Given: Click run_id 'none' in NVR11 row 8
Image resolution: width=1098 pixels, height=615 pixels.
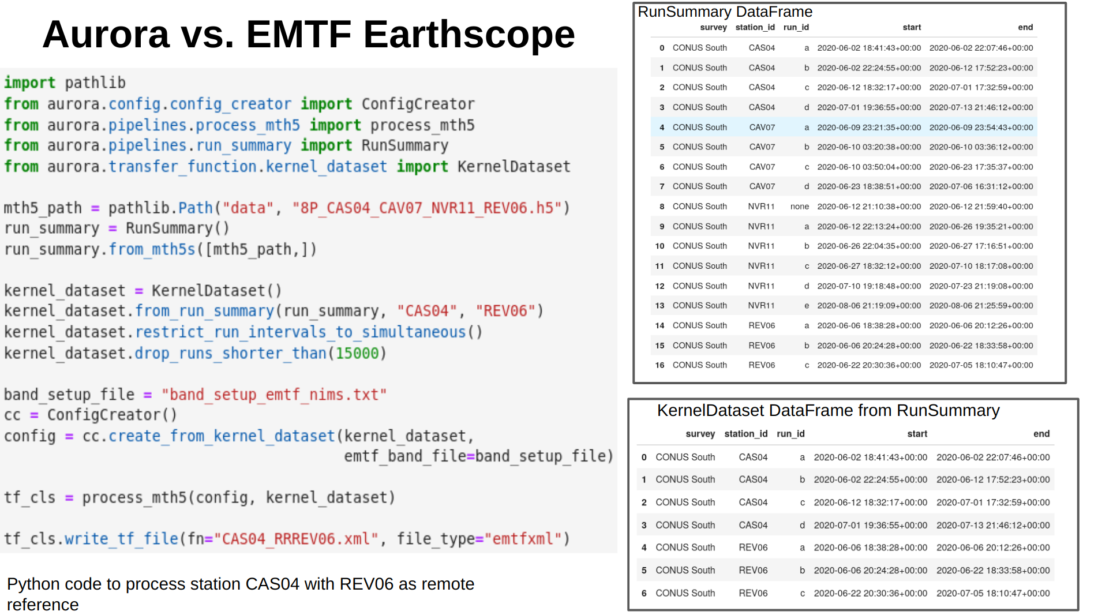Looking at the screenshot, I should (x=800, y=207).
